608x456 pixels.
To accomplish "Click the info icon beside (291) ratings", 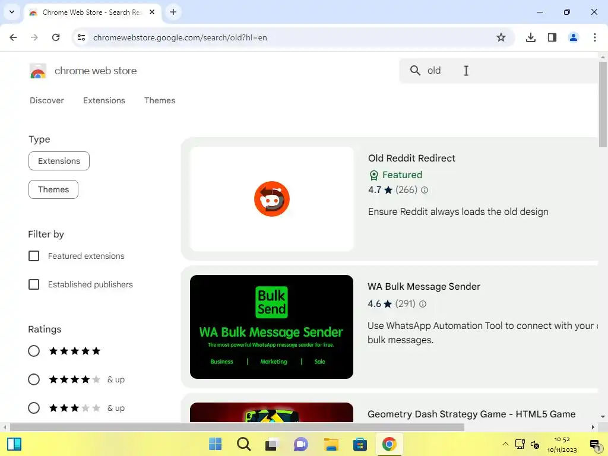I will 423,304.
